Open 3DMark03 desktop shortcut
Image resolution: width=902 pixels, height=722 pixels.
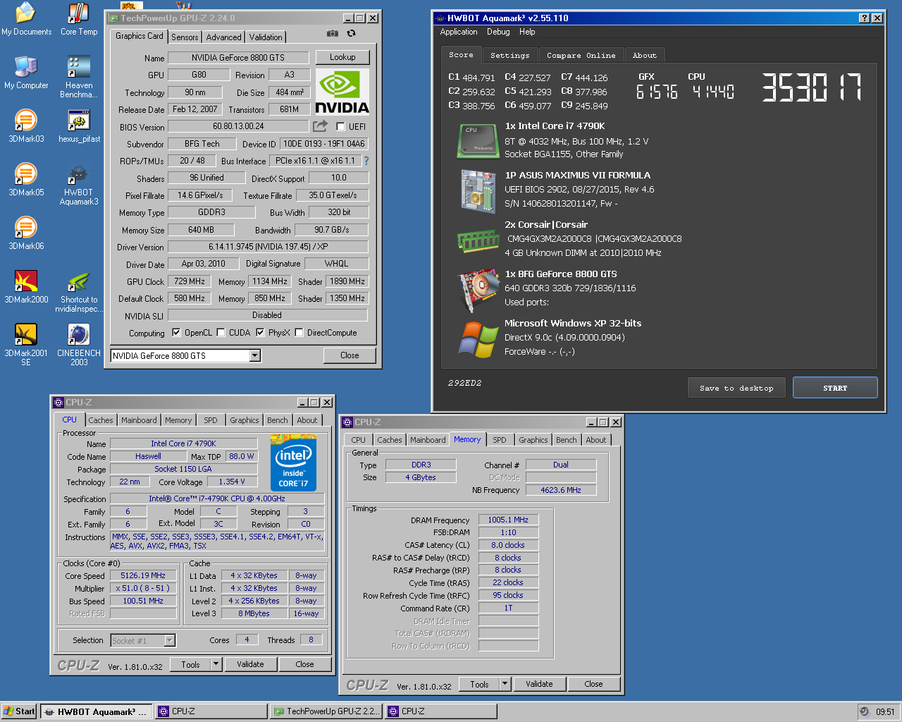point(26,126)
